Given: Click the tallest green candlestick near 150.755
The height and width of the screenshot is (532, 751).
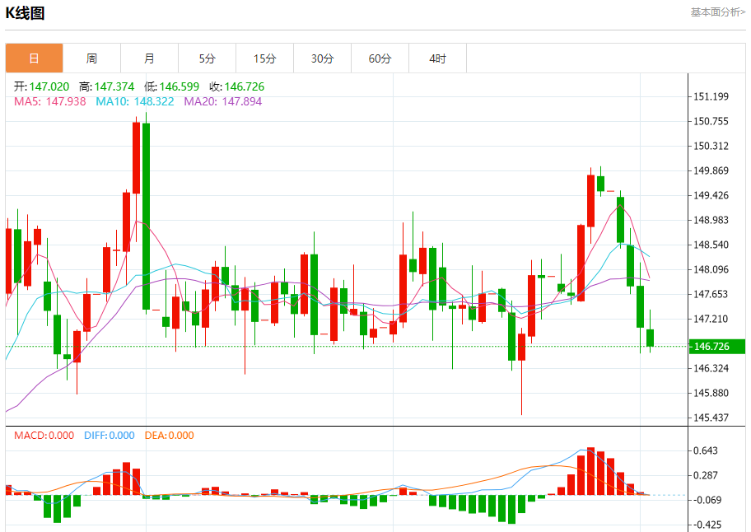Looking at the screenshot, I should (146, 216).
